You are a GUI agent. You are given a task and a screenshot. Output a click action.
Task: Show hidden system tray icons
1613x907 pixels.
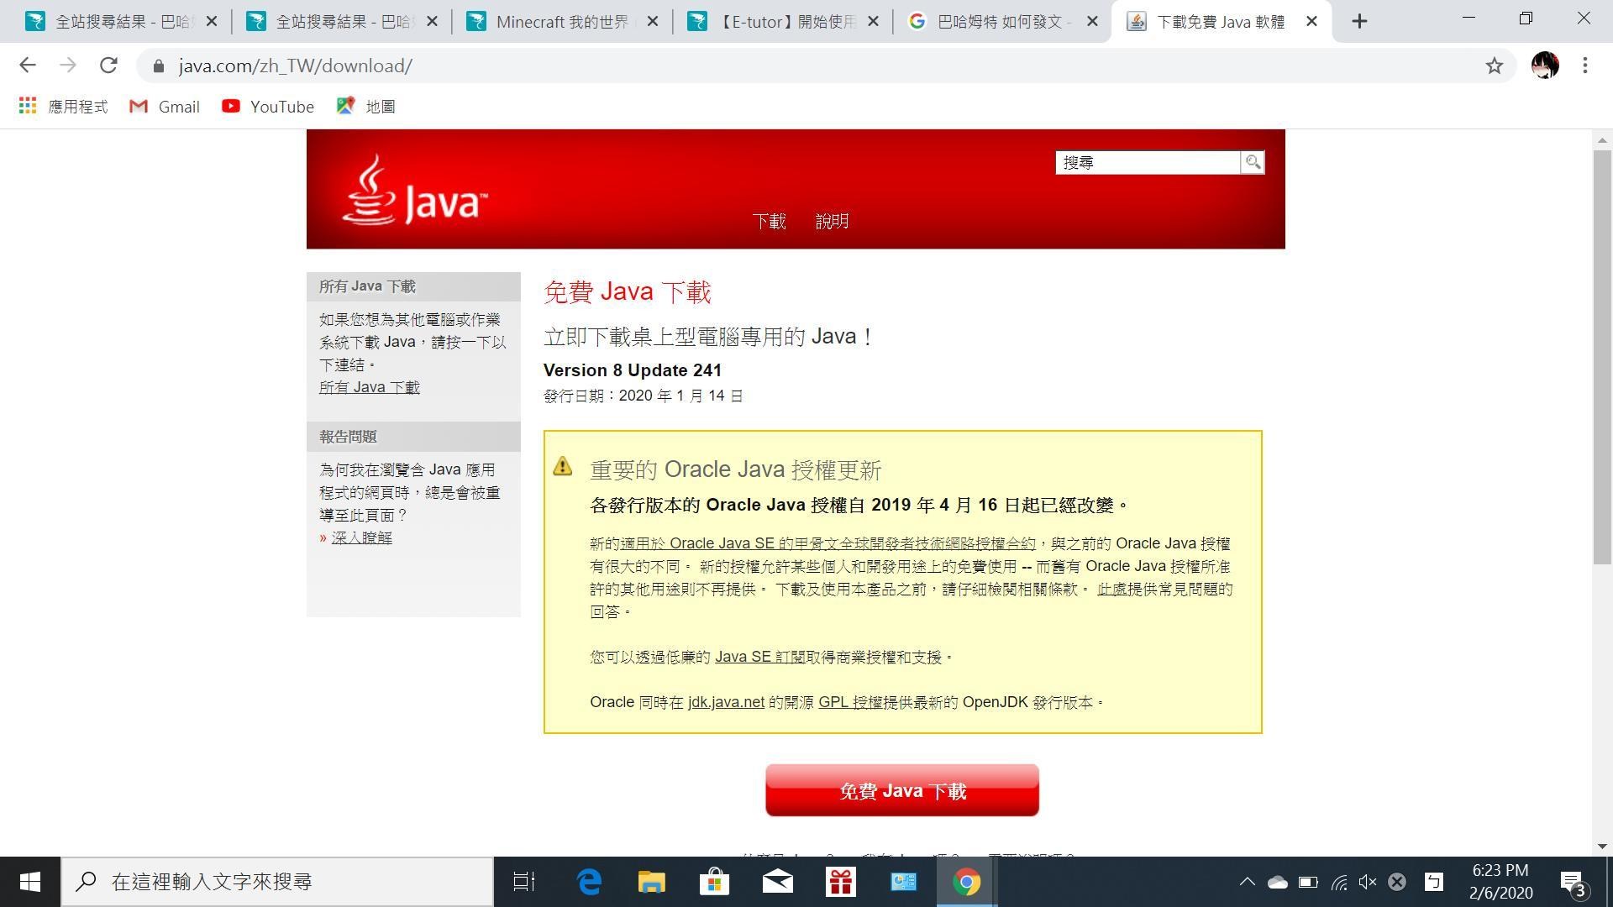click(x=1247, y=882)
